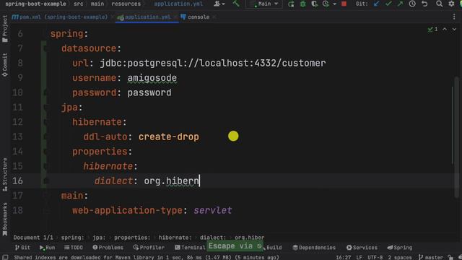Click the master git branch widget

coord(431,257)
